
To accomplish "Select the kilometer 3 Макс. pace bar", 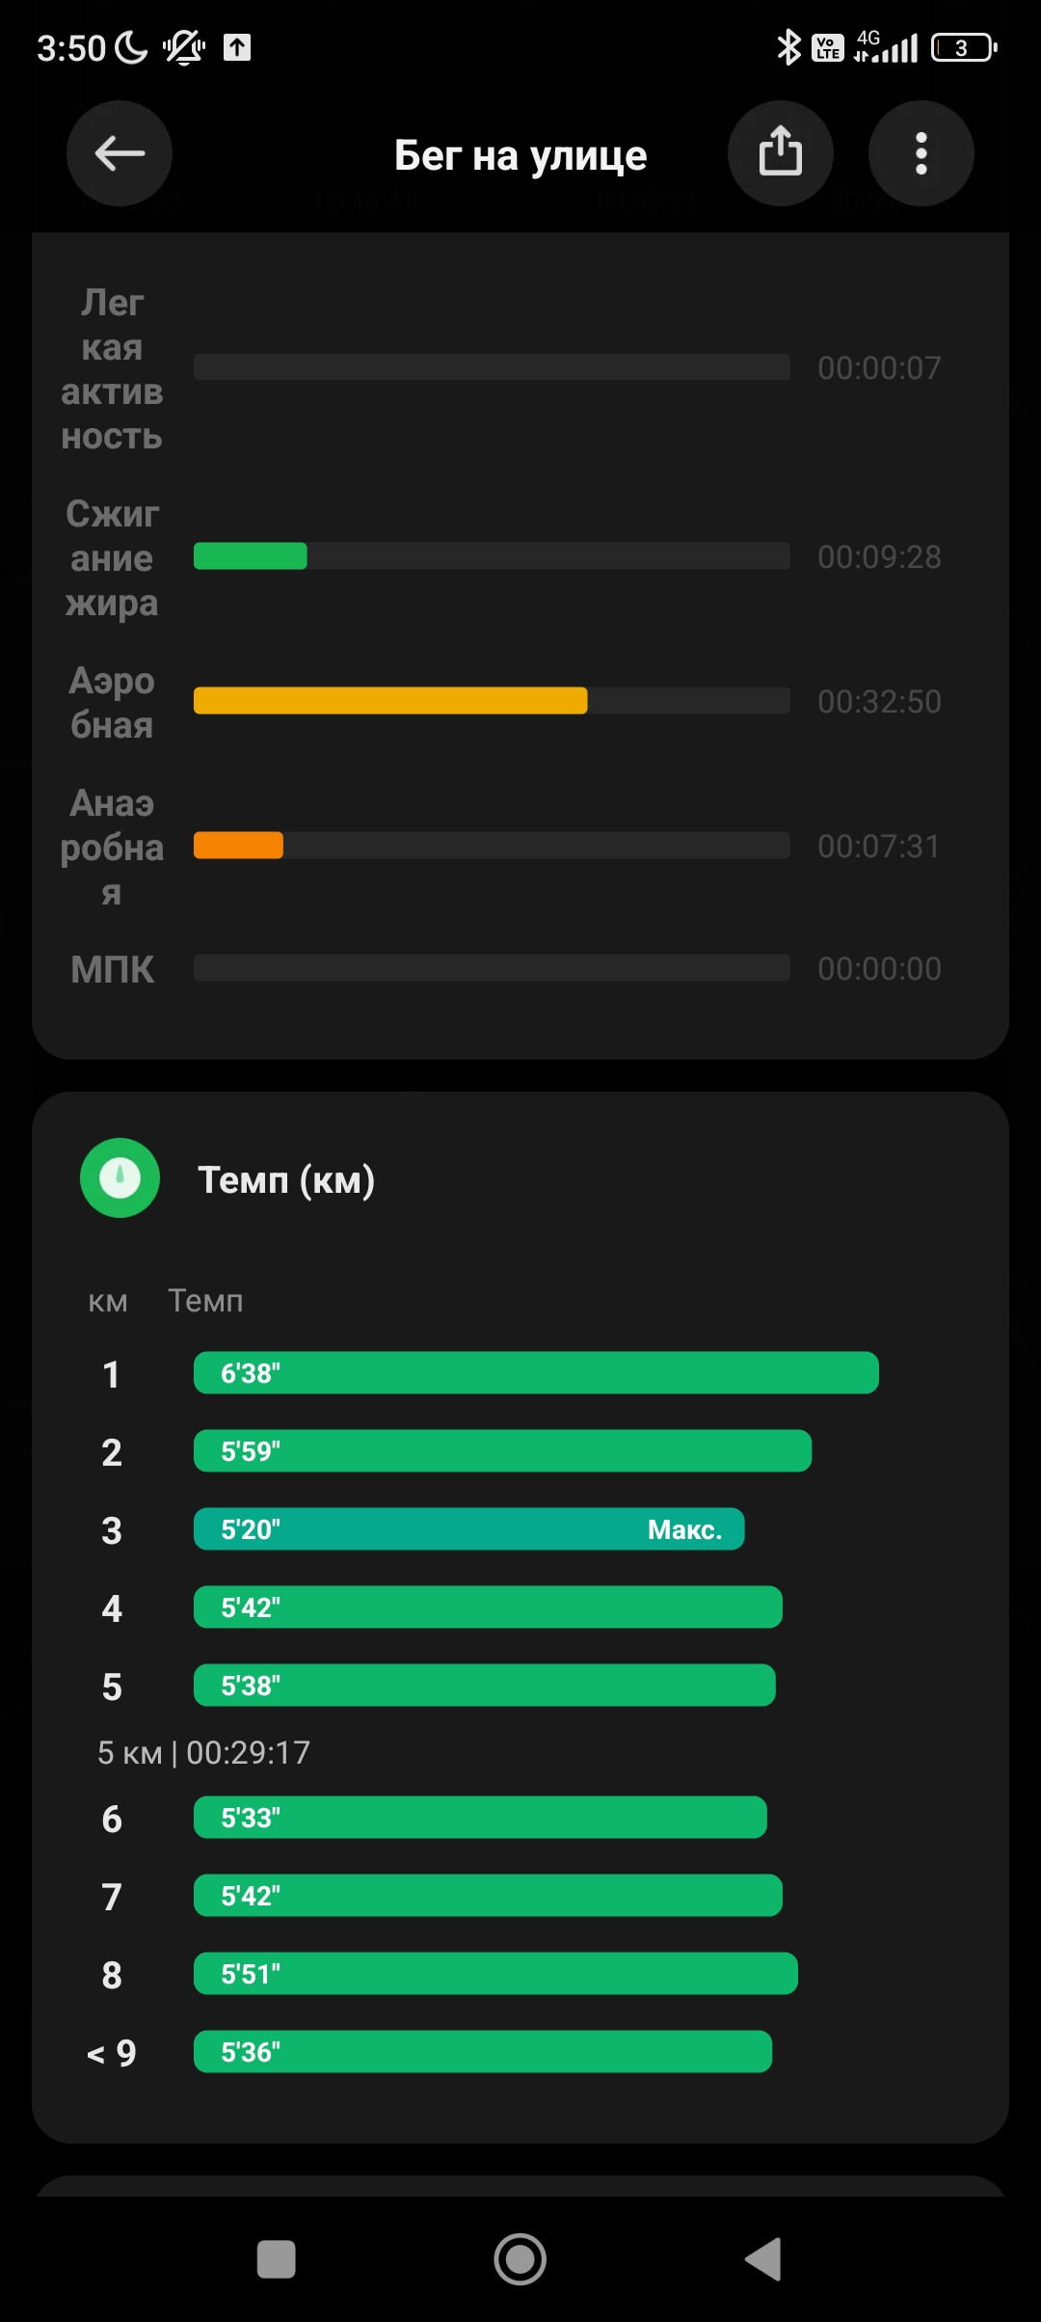I will coord(469,1529).
